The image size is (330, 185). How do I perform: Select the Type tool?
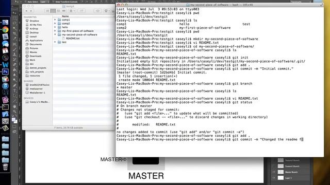(15, 90)
